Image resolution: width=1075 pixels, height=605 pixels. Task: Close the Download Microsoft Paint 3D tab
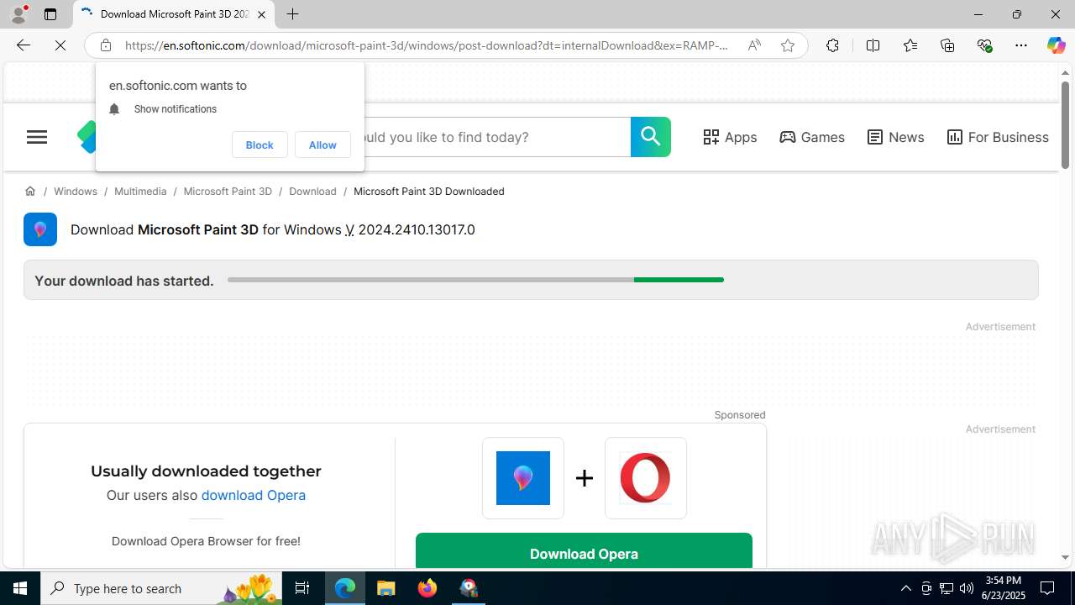[261, 14]
